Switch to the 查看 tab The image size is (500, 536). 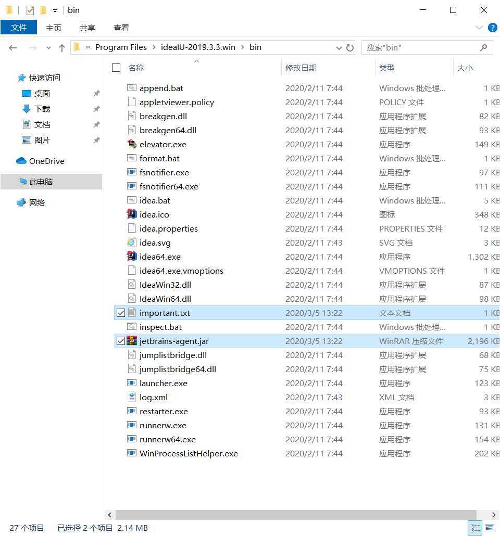(x=121, y=28)
